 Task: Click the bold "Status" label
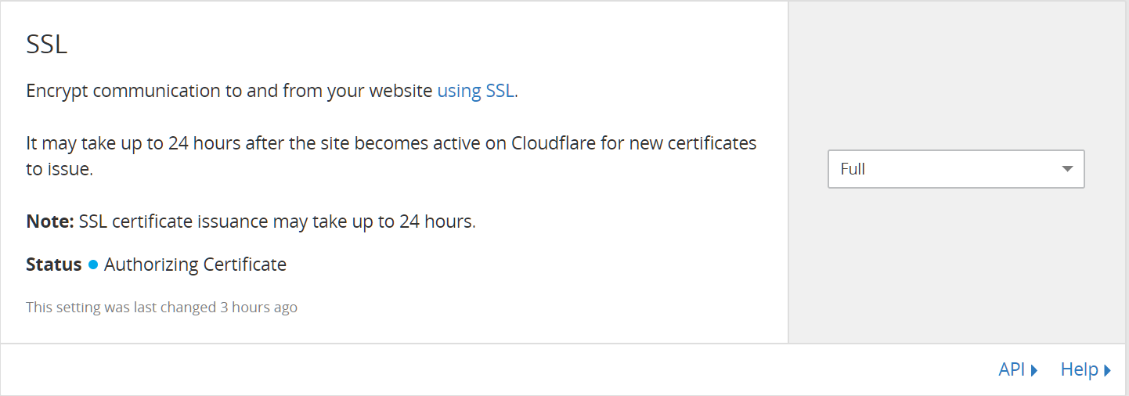point(54,265)
